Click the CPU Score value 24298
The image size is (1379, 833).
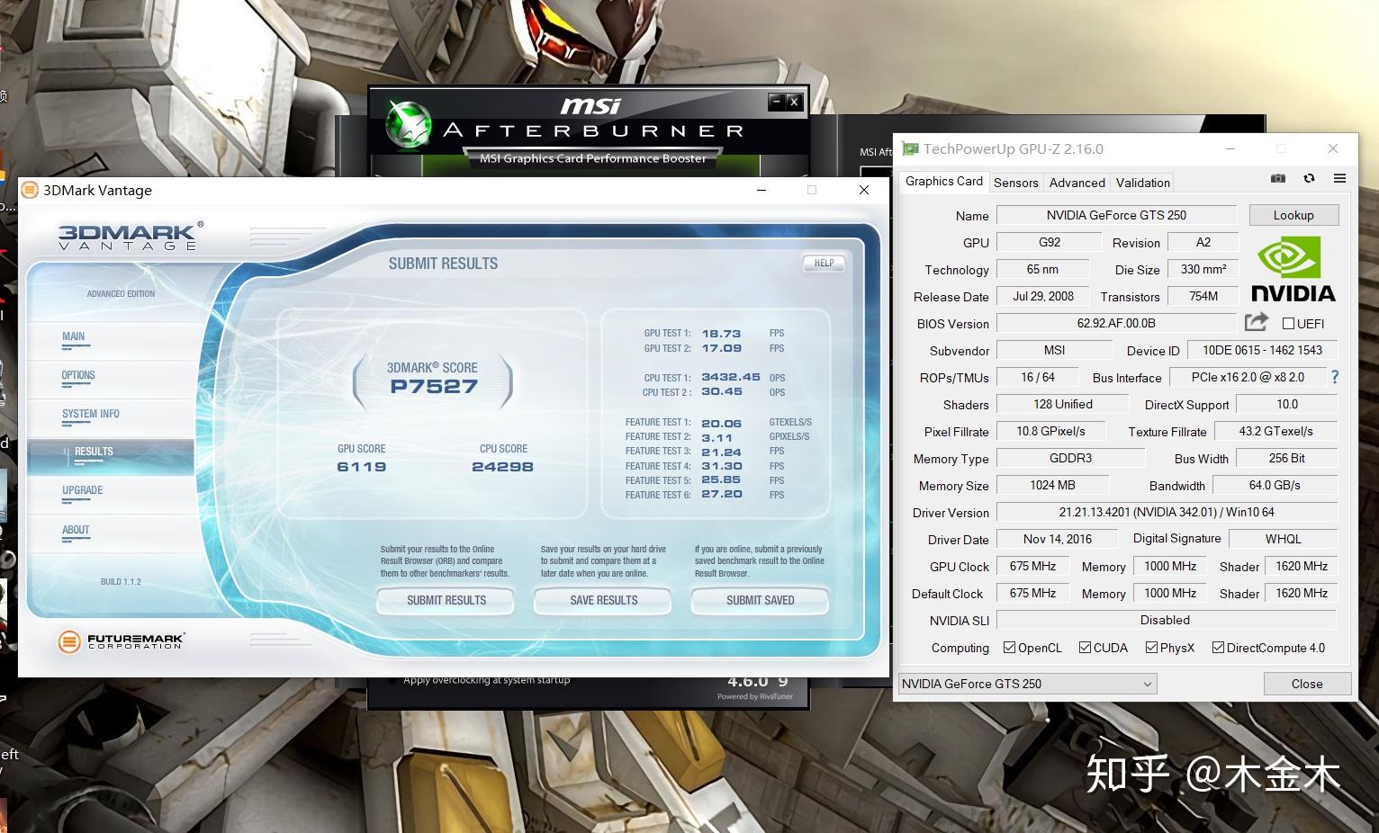[502, 467]
